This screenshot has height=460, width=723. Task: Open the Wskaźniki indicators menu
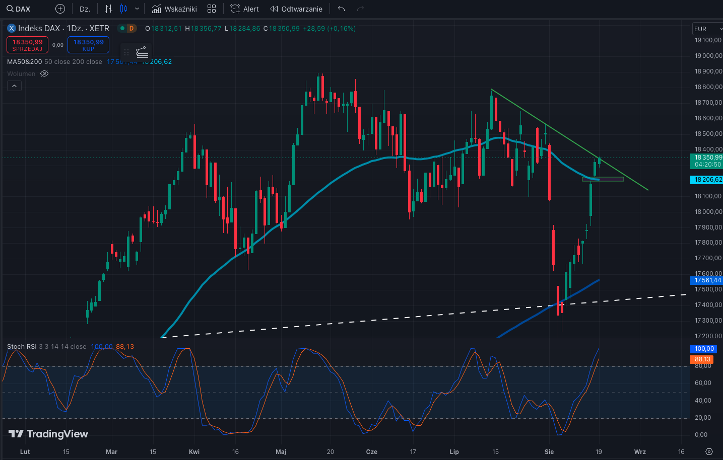174,9
